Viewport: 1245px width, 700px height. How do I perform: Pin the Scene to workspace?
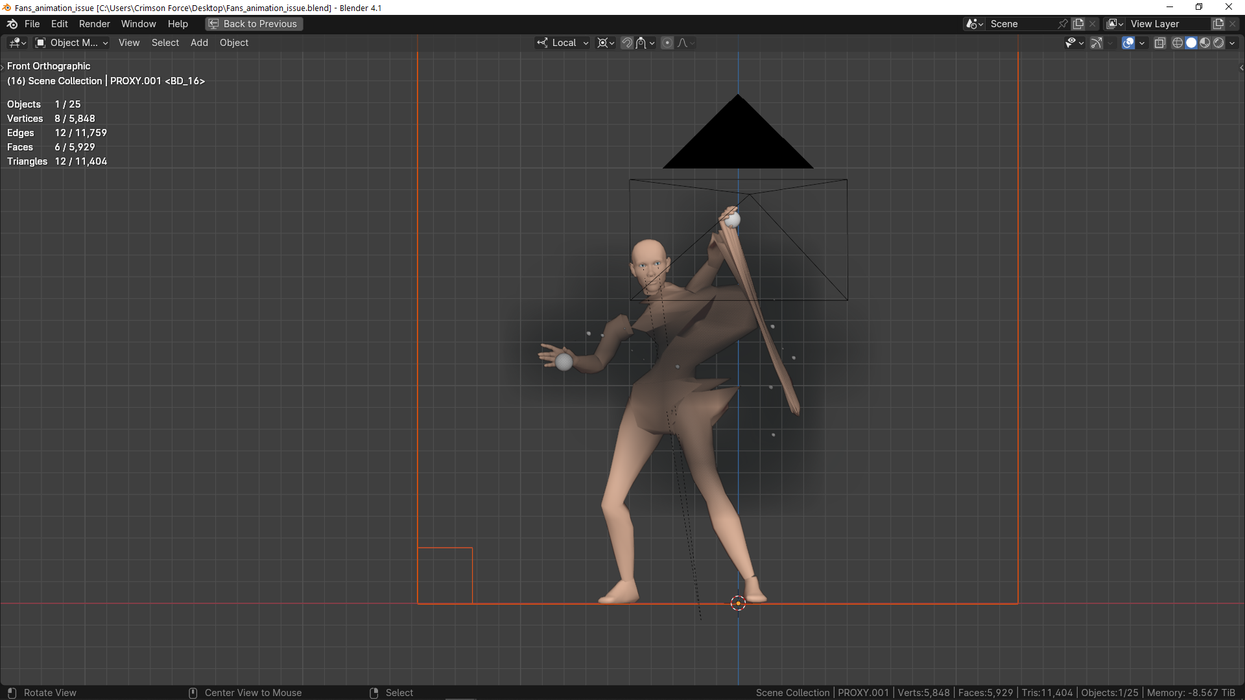point(1063,24)
